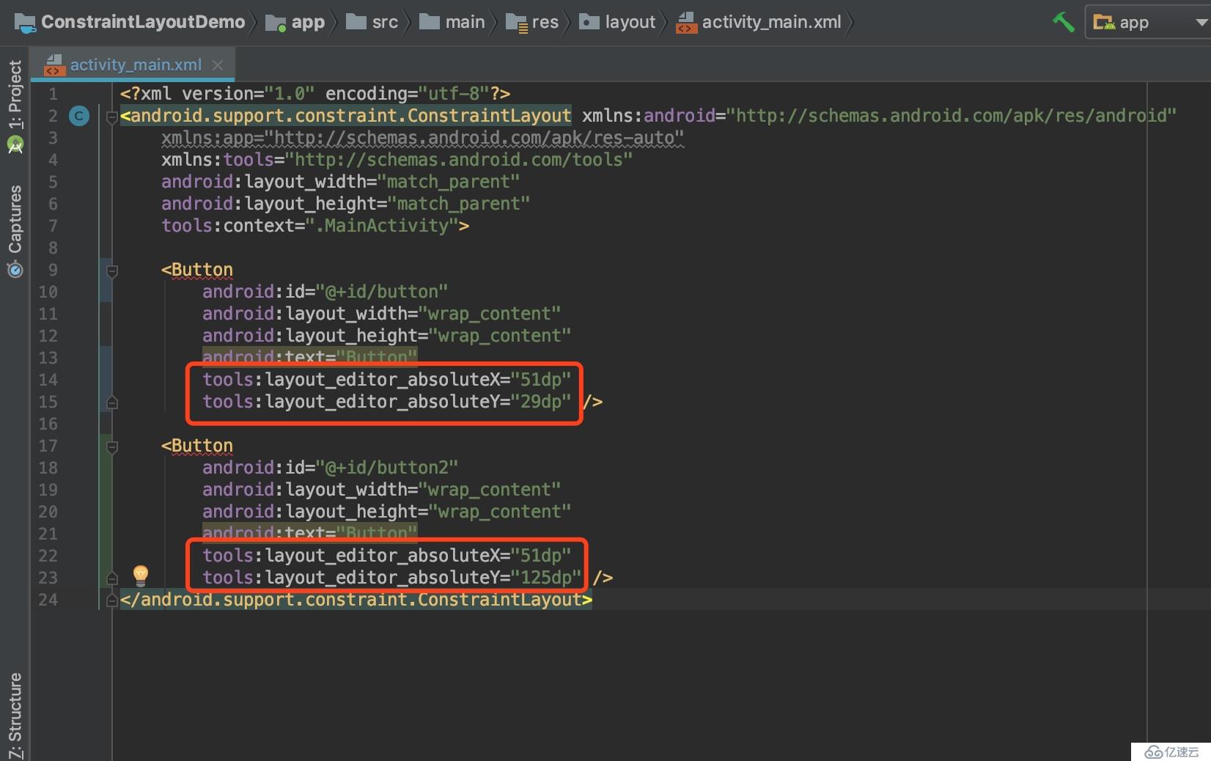Click android:text attribute on line 13
1211x761 pixels.
click(309, 356)
